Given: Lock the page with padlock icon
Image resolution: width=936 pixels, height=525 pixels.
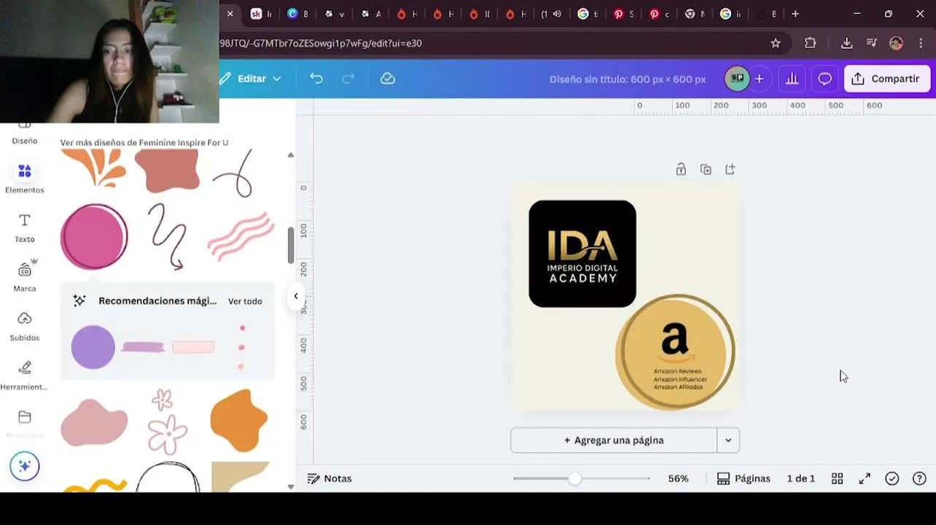Looking at the screenshot, I should click(x=680, y=169).
